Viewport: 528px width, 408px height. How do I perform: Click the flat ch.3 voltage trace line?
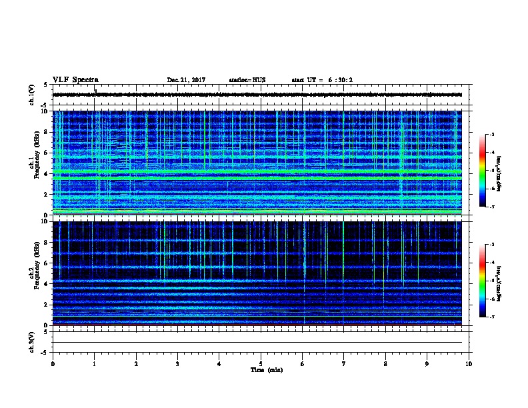click(257, 343)
